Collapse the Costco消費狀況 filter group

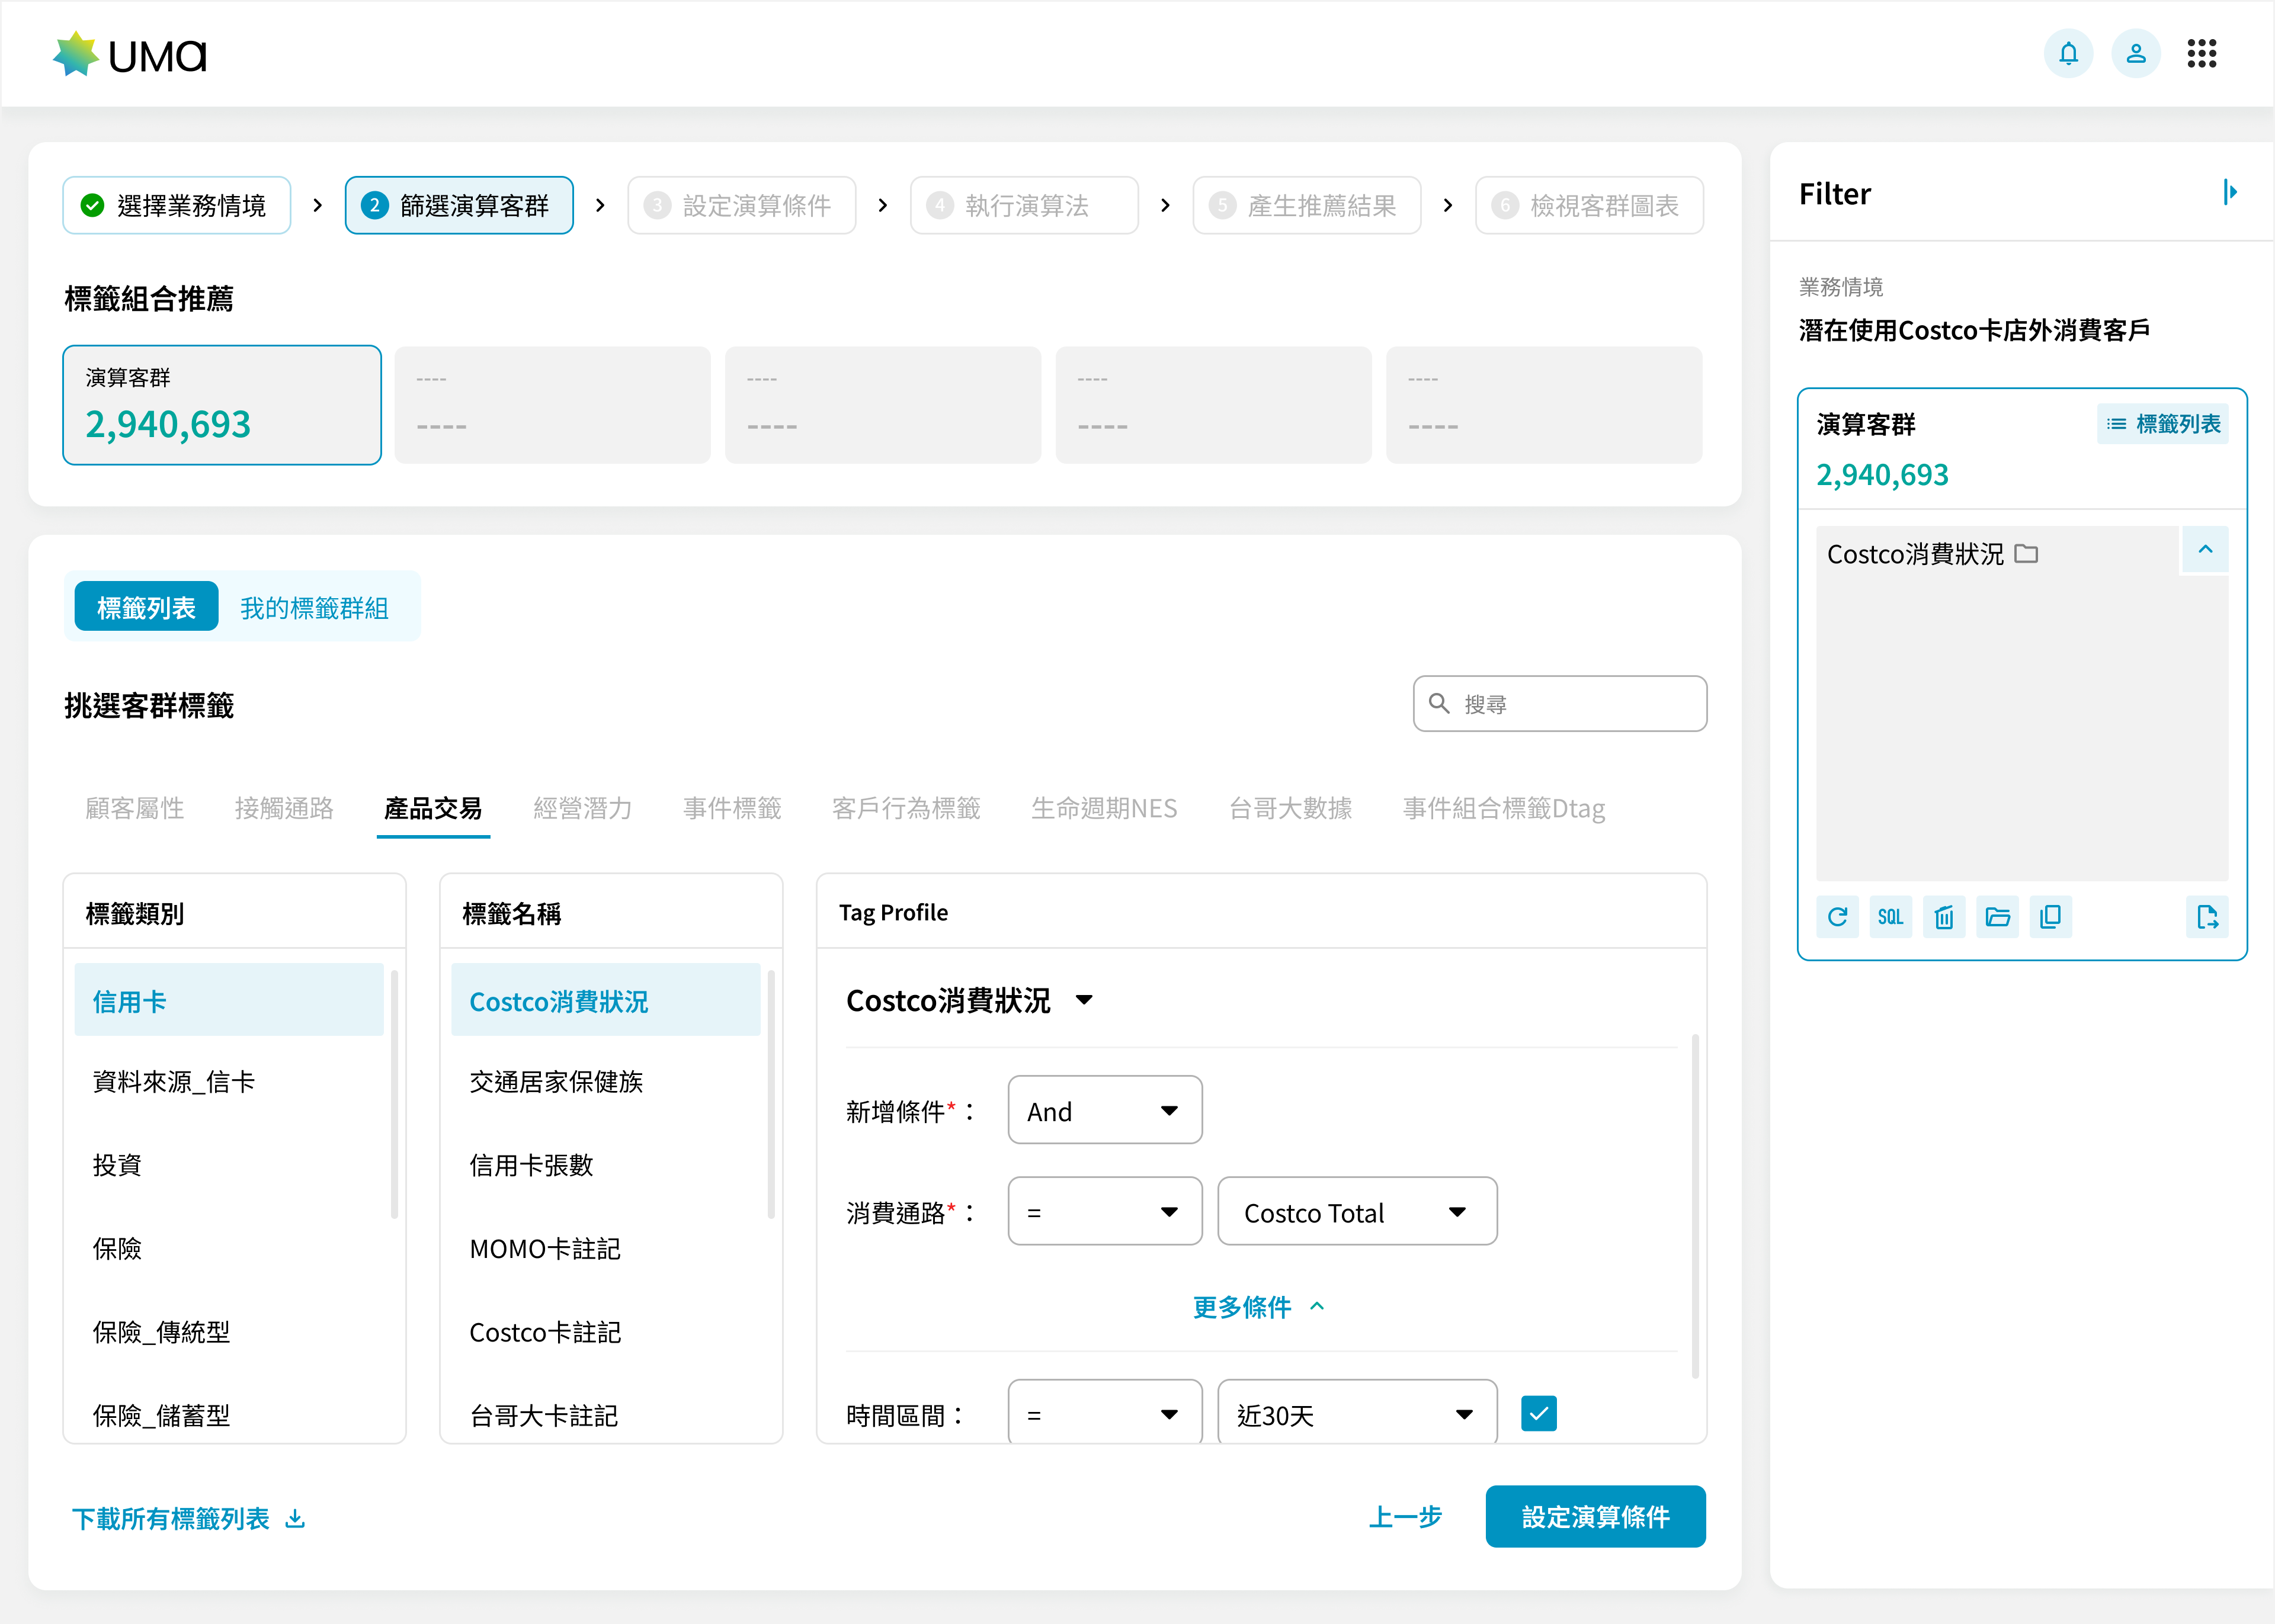2205,550
